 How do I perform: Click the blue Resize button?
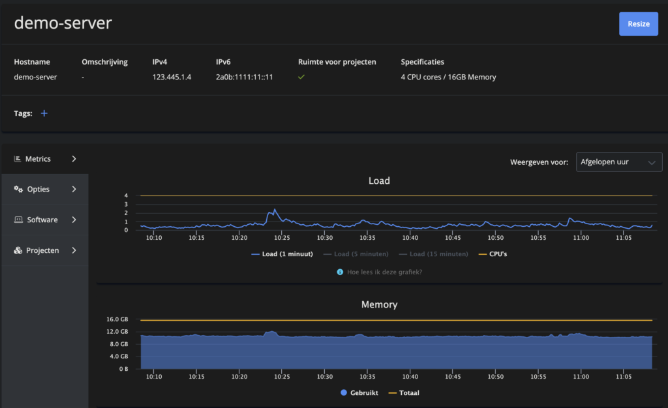(x=638, y=24)
